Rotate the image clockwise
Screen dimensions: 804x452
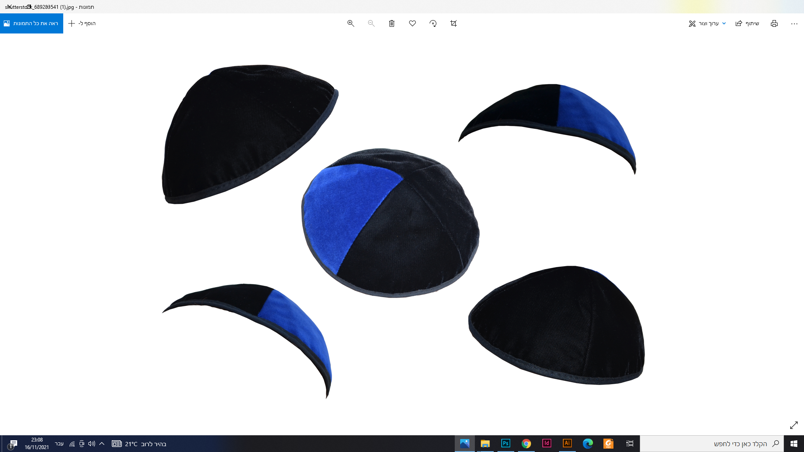433,23
